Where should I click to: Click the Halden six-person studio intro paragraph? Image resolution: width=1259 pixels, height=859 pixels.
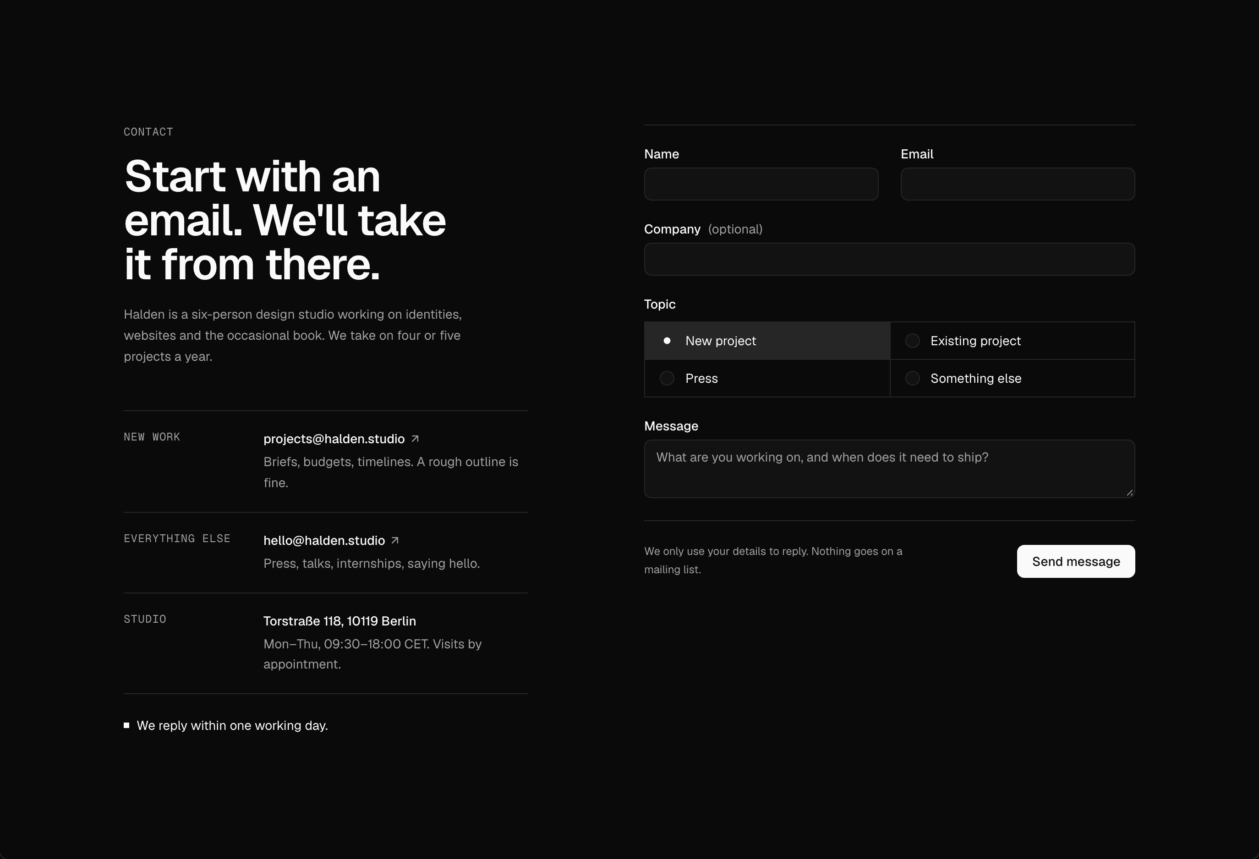click(293, 336)
